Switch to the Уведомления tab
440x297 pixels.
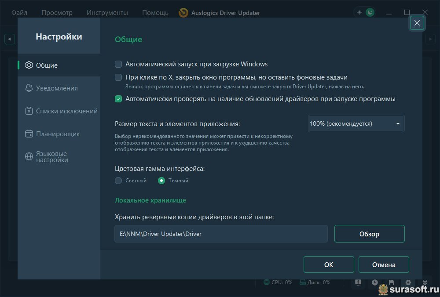pos(59,88)
